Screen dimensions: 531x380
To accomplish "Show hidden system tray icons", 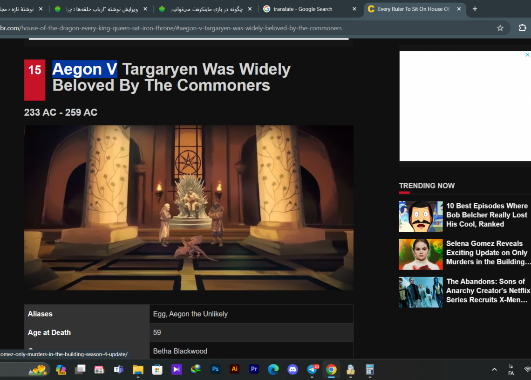I will pos(494,369).
